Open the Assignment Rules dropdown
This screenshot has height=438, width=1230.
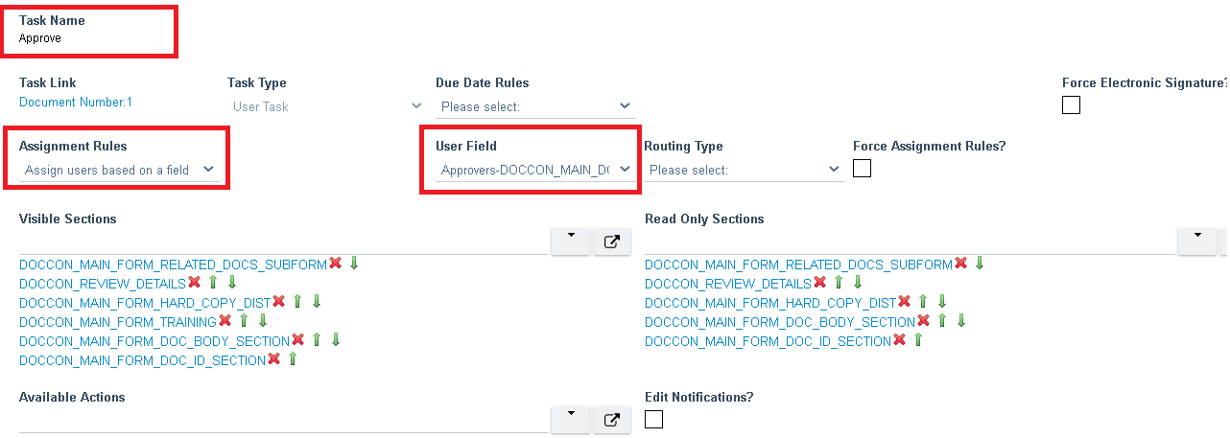point(119,170)
